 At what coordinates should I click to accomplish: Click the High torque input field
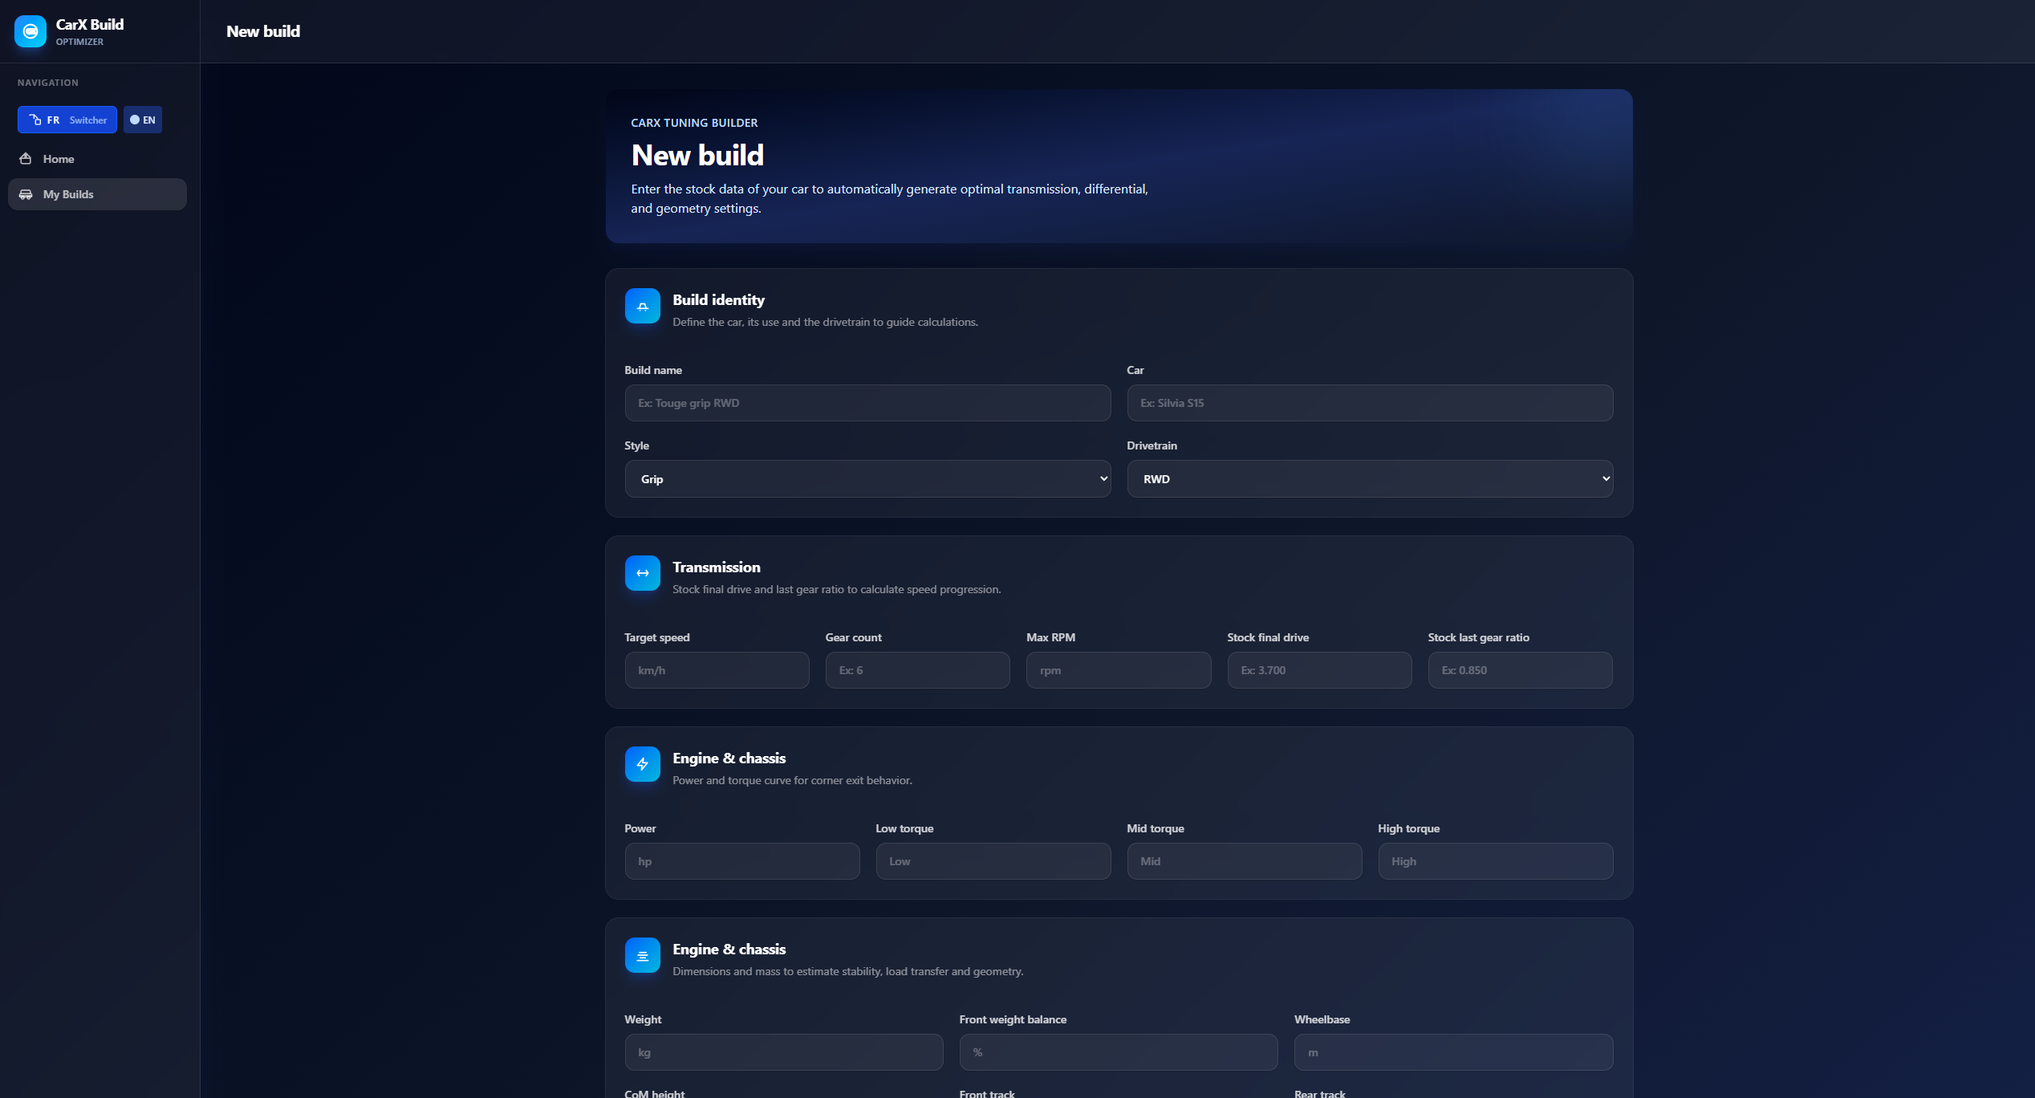1496,861
